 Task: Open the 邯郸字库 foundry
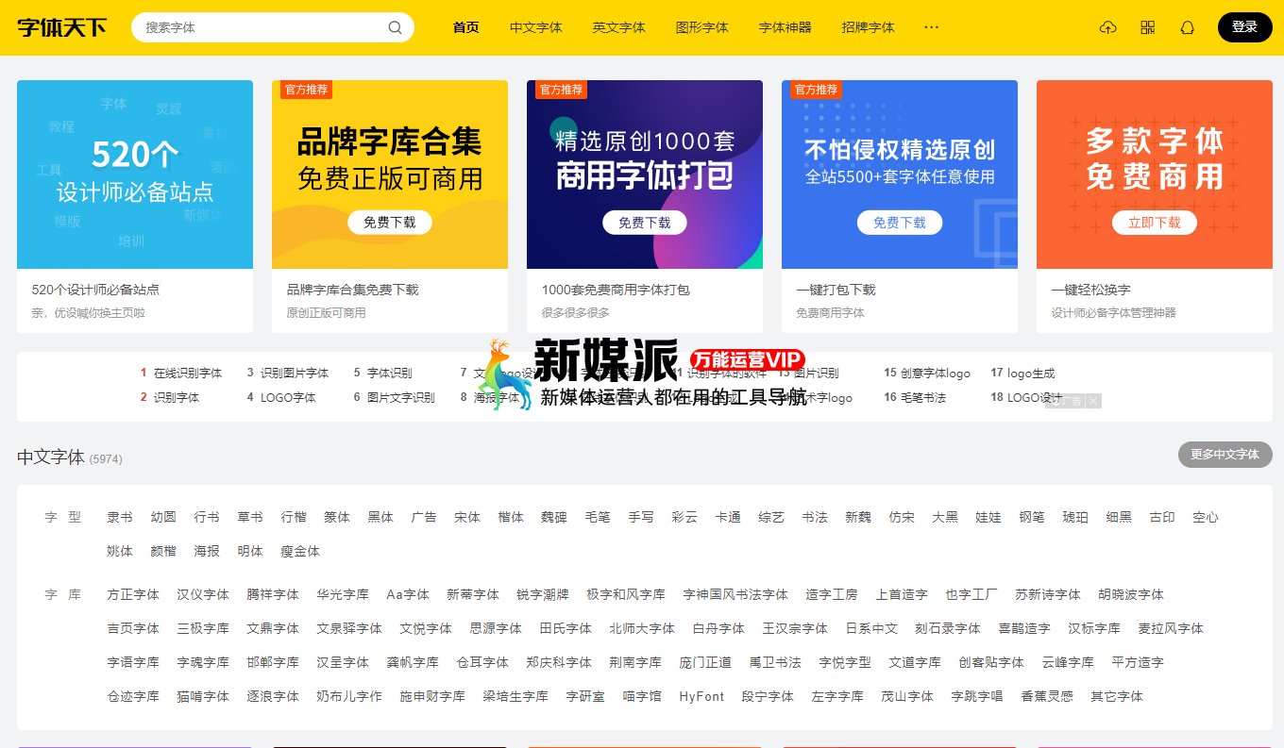[273, 662]
